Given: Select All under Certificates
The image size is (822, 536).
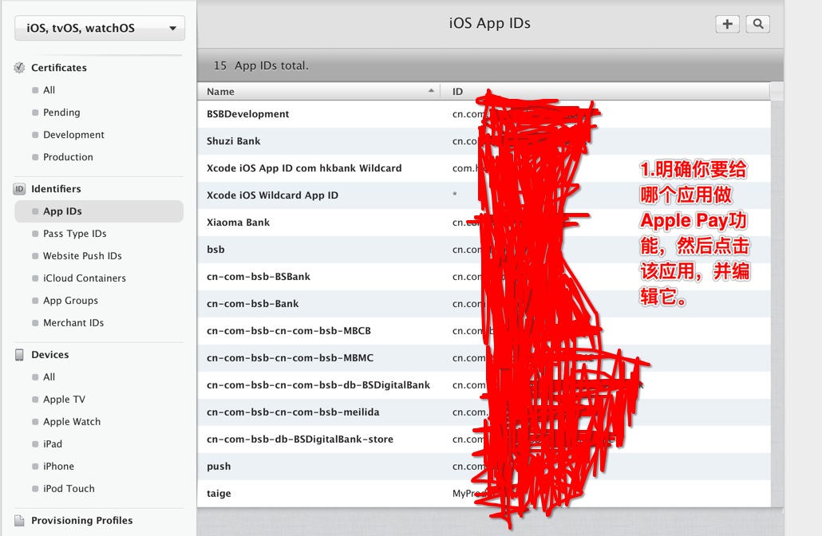Looking at the screenshot, I should [49, 90].
